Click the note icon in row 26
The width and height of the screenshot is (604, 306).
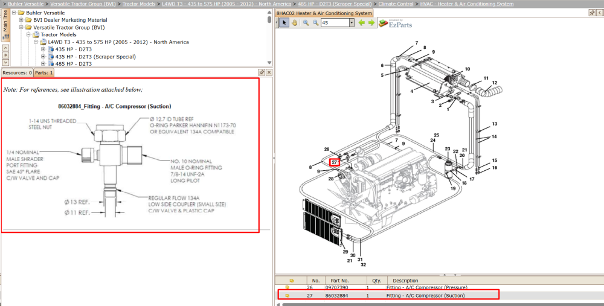click(287, 287)
